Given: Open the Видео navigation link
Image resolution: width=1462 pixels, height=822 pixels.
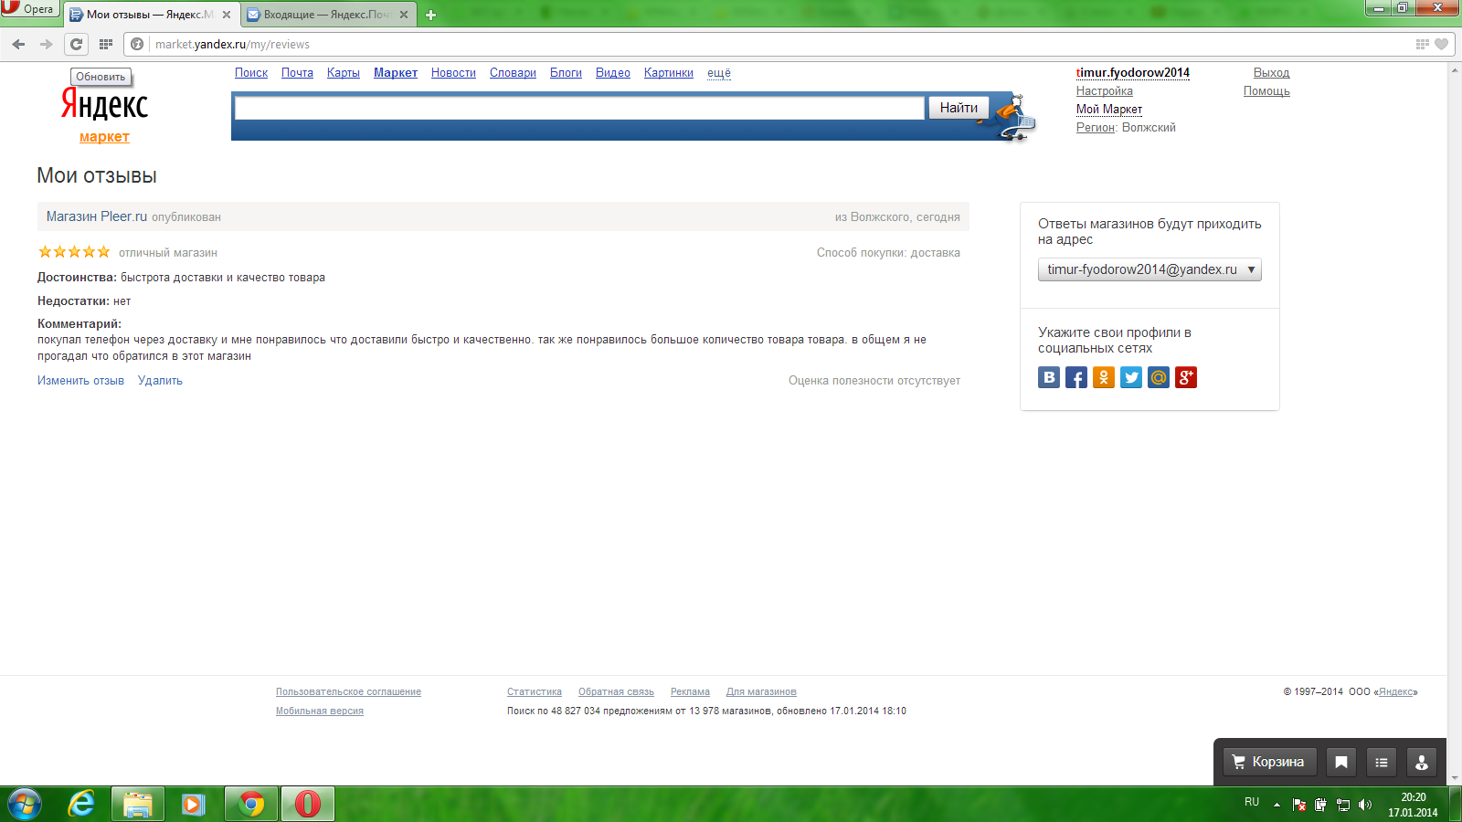Looking at the screenshot, I should point(613,73).
